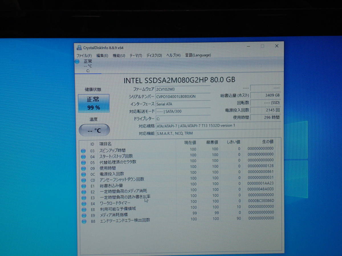Click raw value 0000BC3E086D
The image size is (342, 256).
click(261, 201)
